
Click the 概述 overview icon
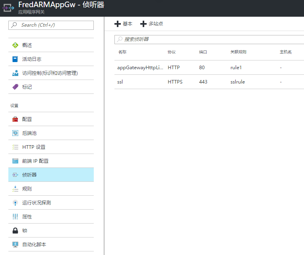point(15,45)
